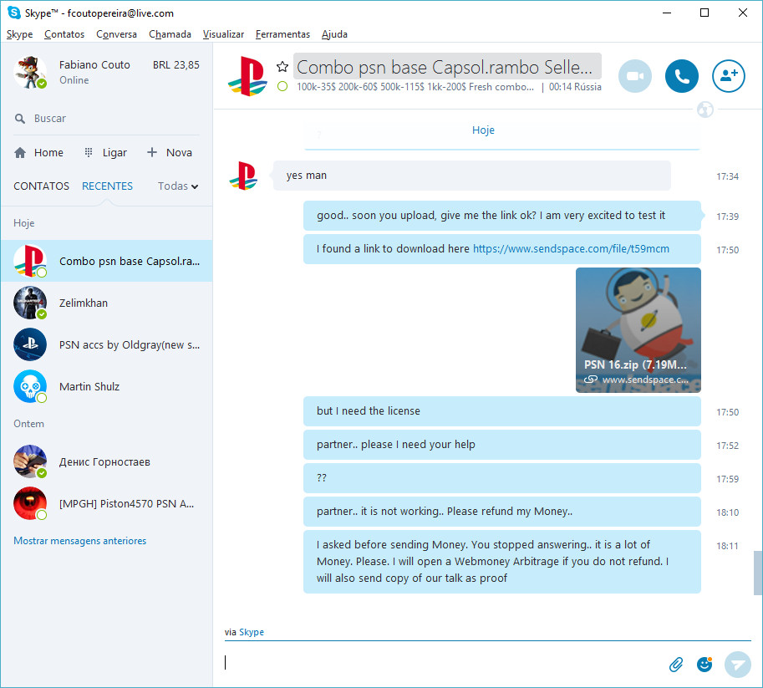This screenshot has height=688, width=763.
Task: Go to Home in the sidebar
Action: pos(39,152)
